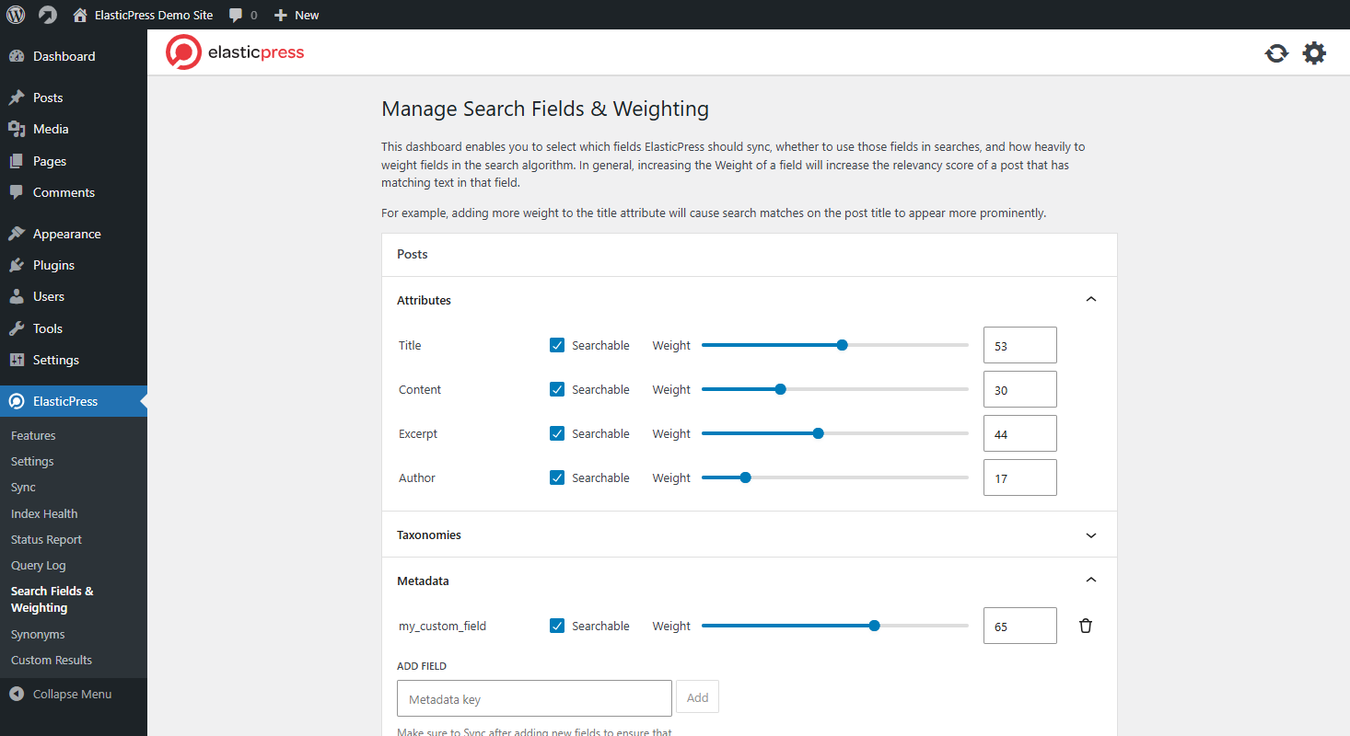Go to the Sync submenu page

coord(23,487)
